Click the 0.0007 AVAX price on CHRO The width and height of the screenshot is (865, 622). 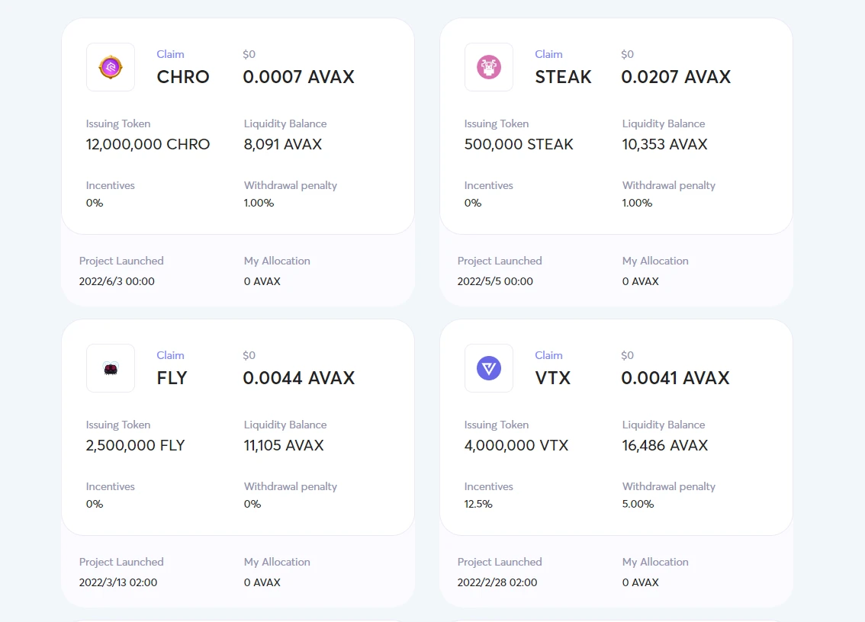[x=298, y=77]
